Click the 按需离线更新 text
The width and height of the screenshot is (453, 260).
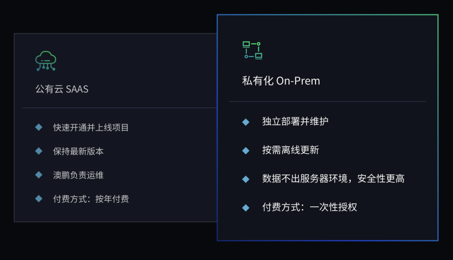[291, 150]
